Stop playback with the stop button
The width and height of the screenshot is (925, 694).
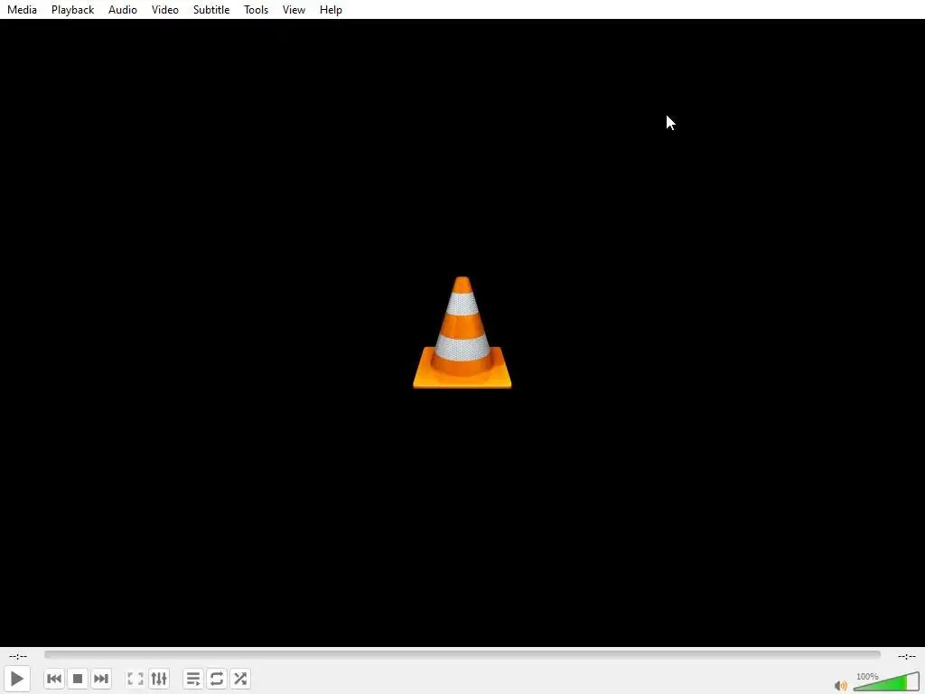pos(78,679)
